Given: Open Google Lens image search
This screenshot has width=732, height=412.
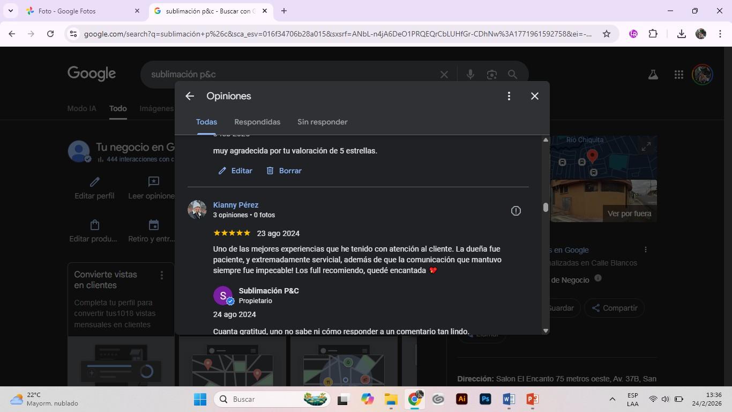Looking at the screenshot, I should pos(492,75).
